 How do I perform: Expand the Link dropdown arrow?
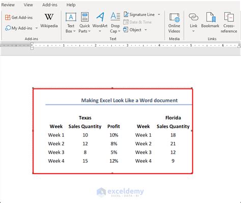coord(193,31)
